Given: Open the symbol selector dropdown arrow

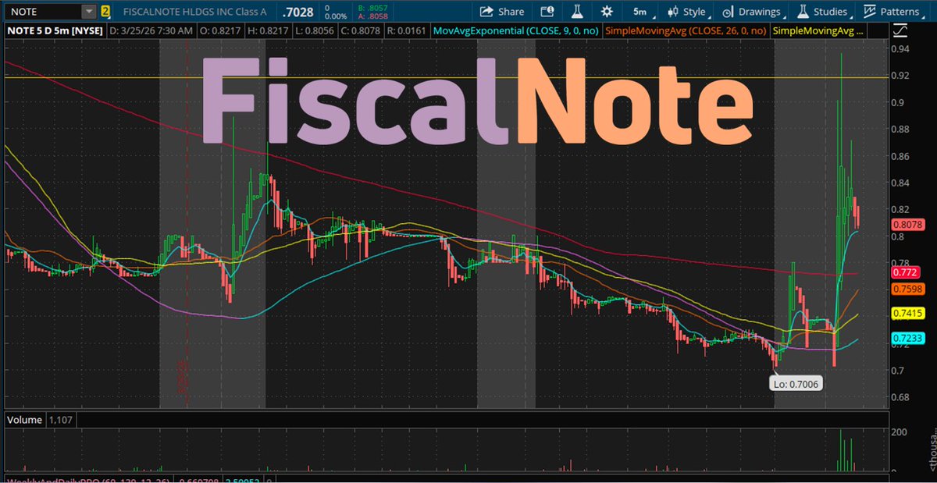Looking at the screenshot, I should click(x=88, y=12).
